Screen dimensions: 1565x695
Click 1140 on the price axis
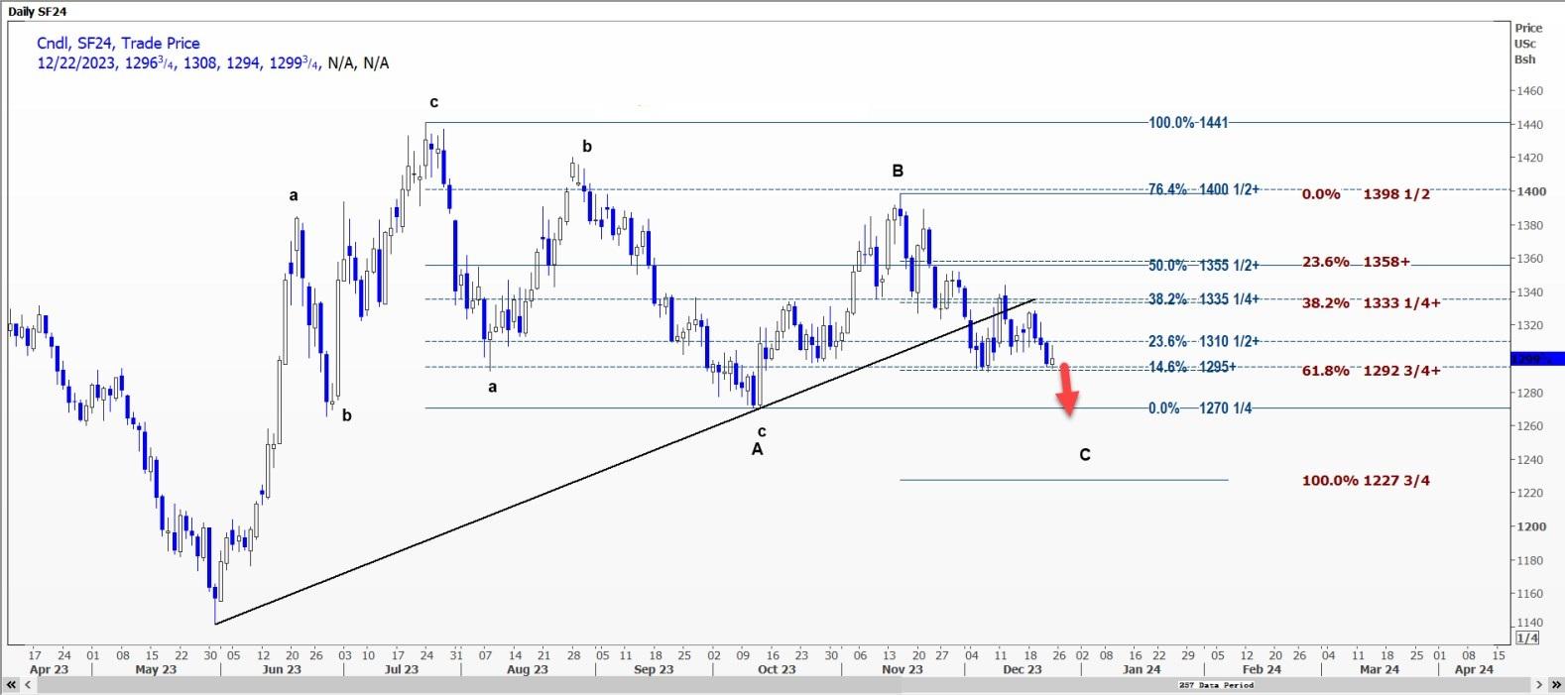coord(1530,623)
